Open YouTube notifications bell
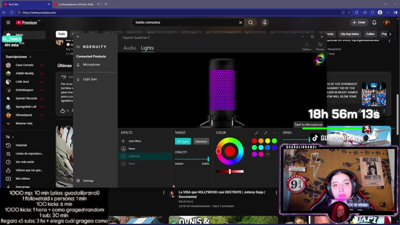 (x=374, y=22)
